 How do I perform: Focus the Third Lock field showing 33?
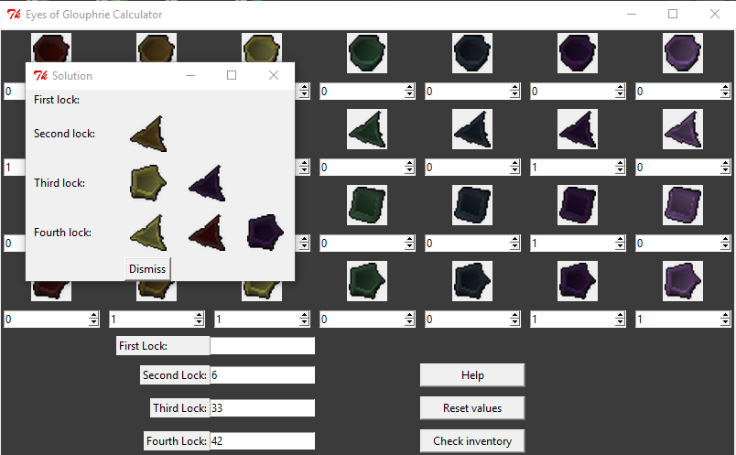(263, 408)
